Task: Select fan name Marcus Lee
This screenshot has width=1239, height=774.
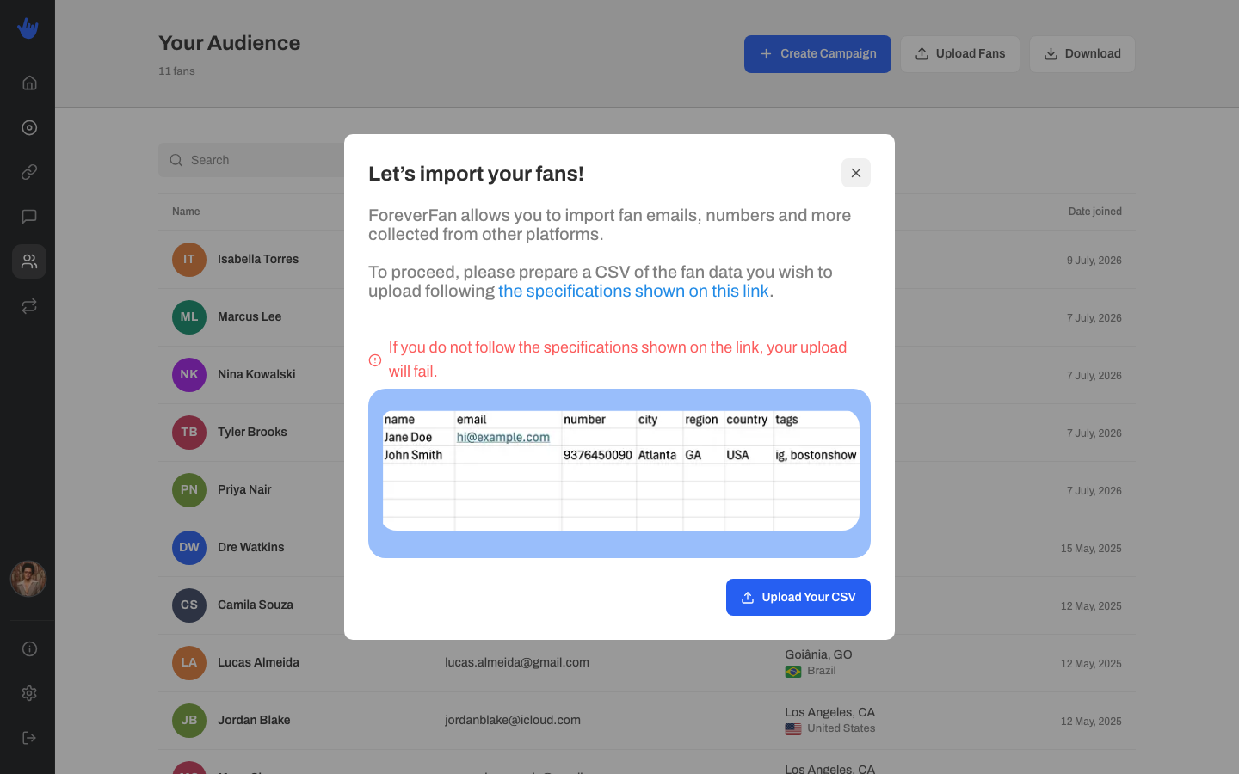Action: (250, 316)
